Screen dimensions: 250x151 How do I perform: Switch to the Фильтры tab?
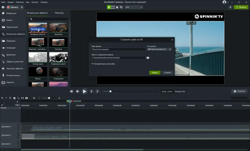[59, 13]
